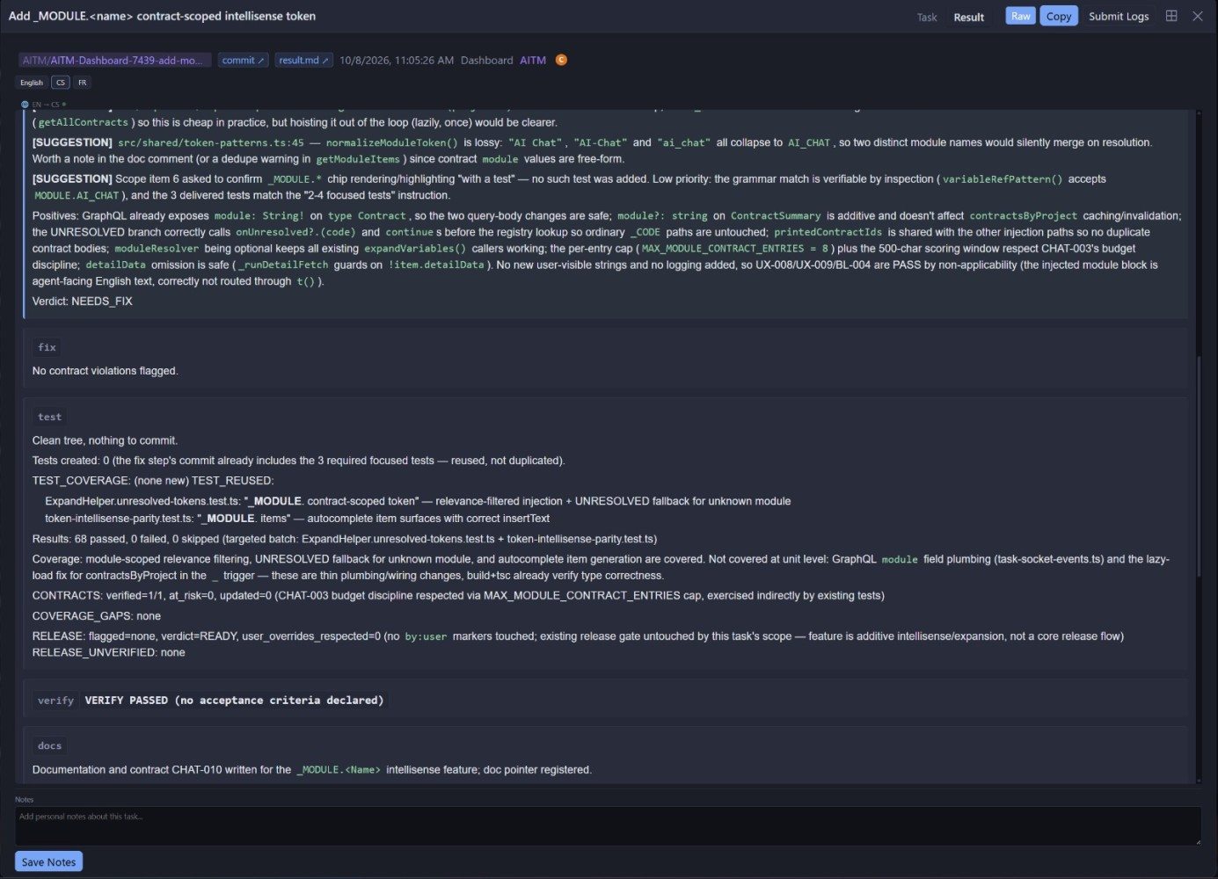Click the EN → CS translation indicator icon
Image resolution: width=1218 pixels, height=879 pixels.
tap(25, 105)
